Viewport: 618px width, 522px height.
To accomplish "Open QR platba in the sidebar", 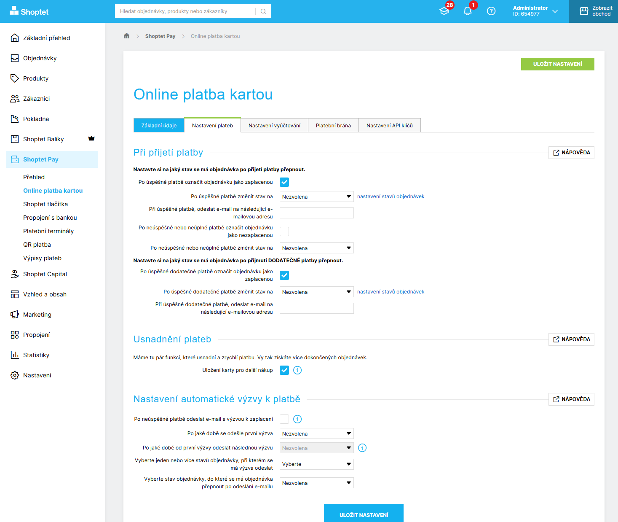I will coord(37,245).
